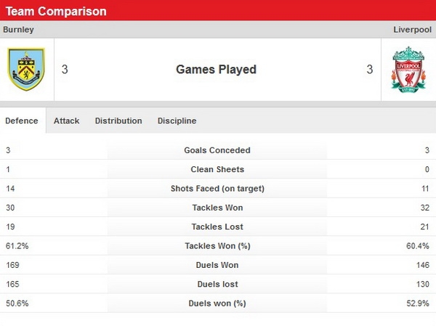Screen dimensions: 436x326
Task: Select the Defence tab
Action: [22, 121]
